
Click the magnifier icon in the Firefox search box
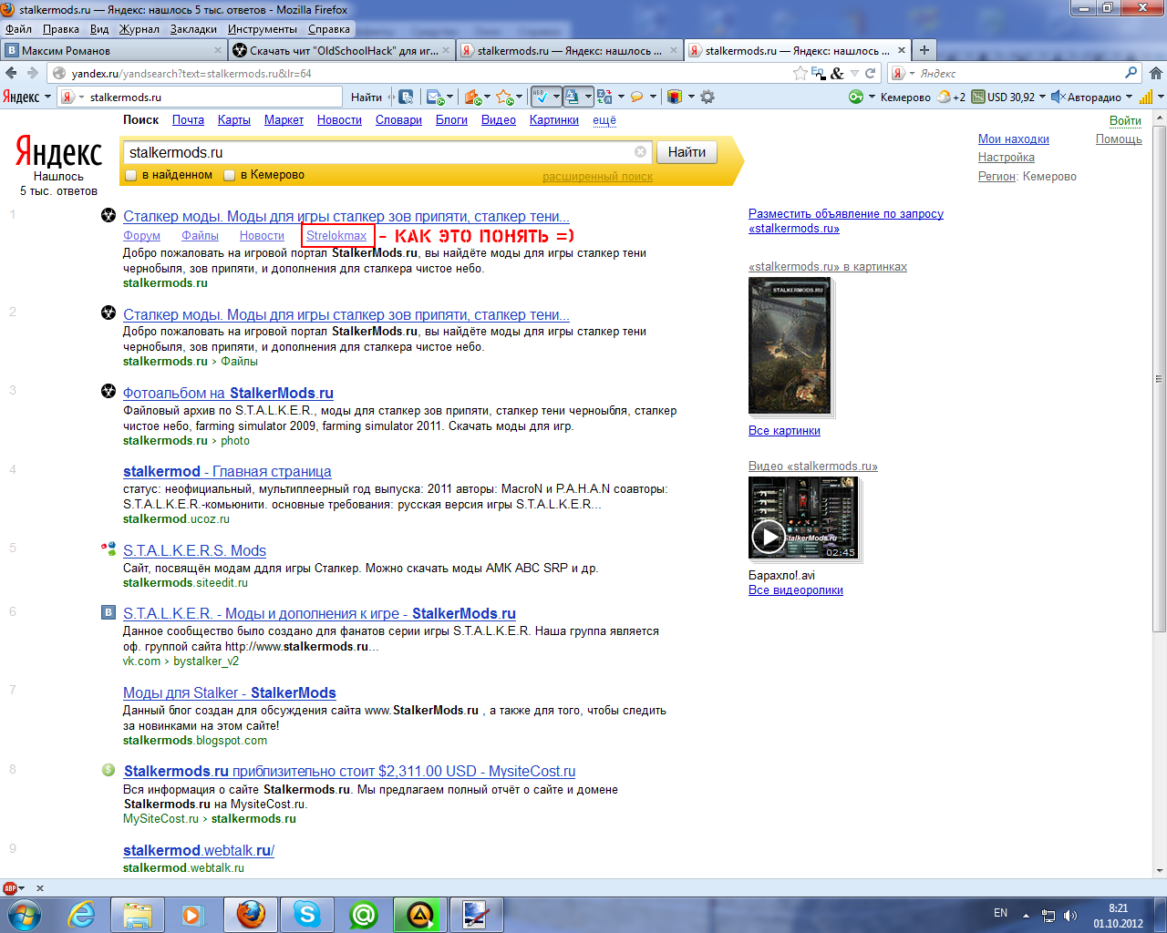tap(1131, 73)
